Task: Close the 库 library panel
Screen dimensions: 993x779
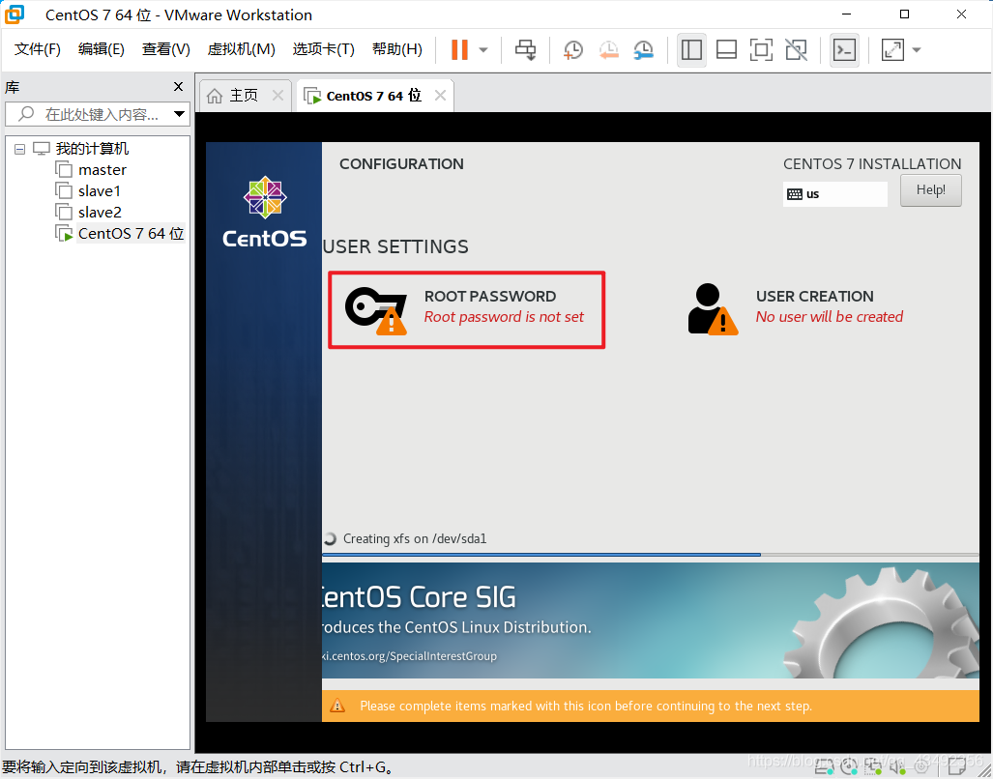Action: tap(178, 87)
